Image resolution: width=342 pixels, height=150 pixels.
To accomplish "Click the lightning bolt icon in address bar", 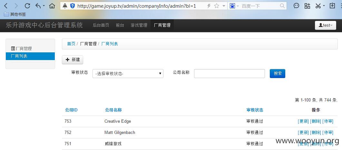I will point(209,6).
